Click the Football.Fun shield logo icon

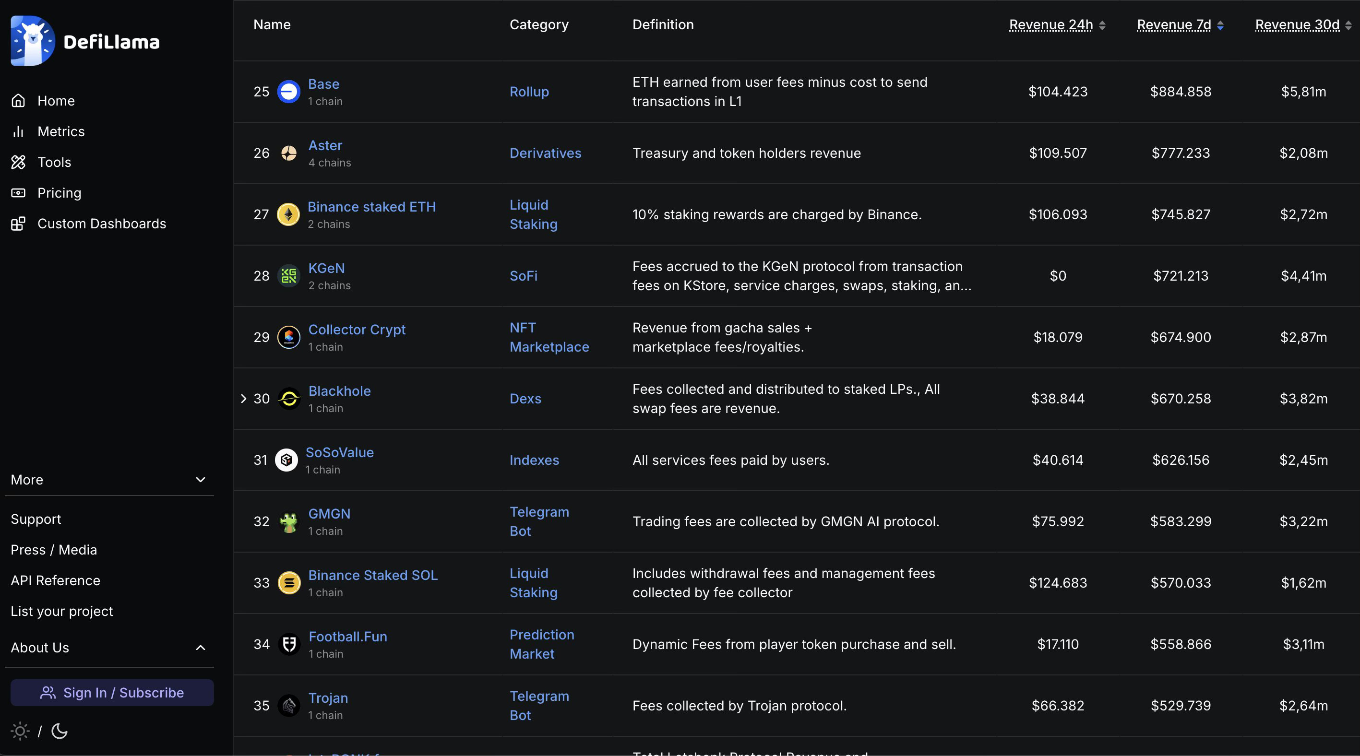(x=289, y=644)
